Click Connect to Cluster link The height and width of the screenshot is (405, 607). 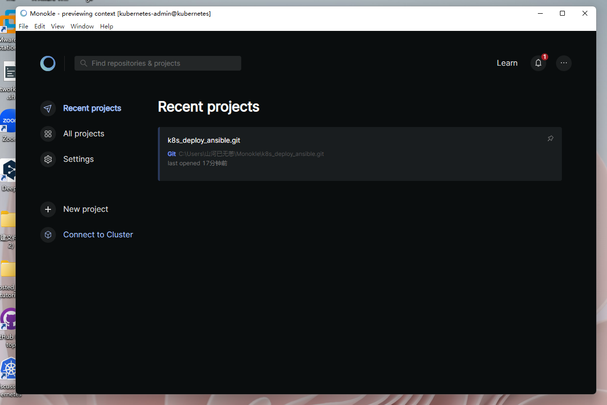coord(98,235)
